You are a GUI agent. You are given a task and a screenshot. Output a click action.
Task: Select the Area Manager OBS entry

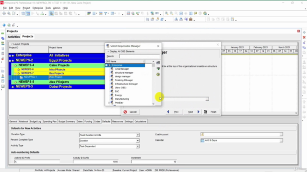(x=122, y=69)
